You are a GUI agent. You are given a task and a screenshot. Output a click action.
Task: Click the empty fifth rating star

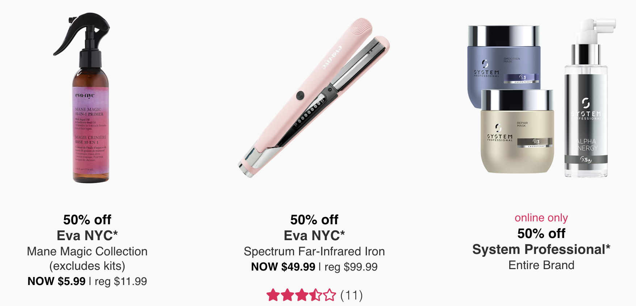point(330,295)
